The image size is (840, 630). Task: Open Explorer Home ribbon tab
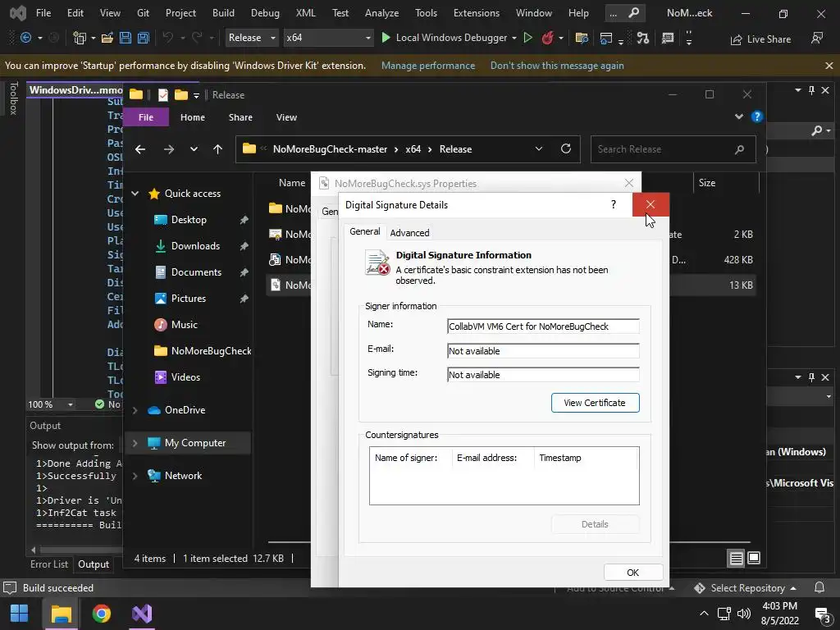click(x=192, y=117)
